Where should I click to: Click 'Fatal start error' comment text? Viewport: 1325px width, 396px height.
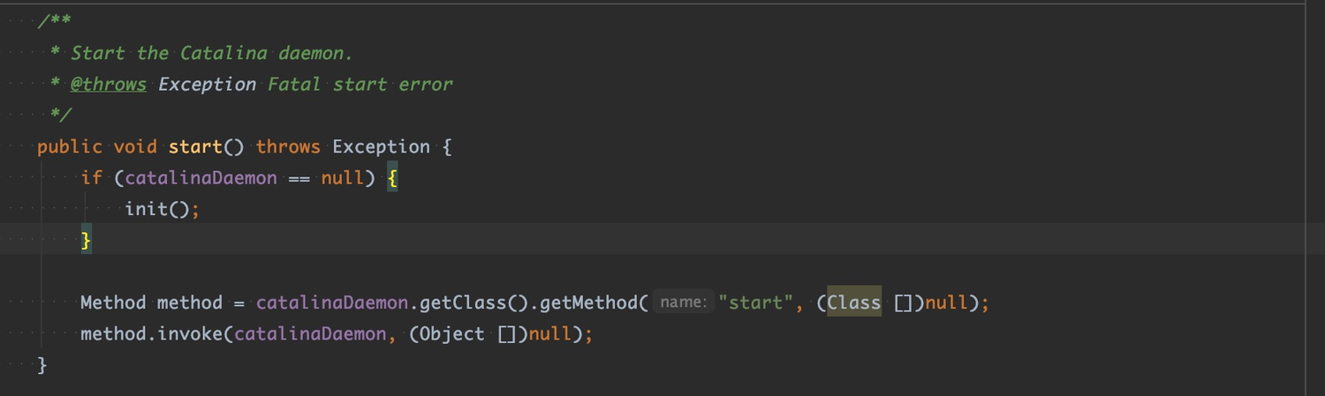point(360,84)
